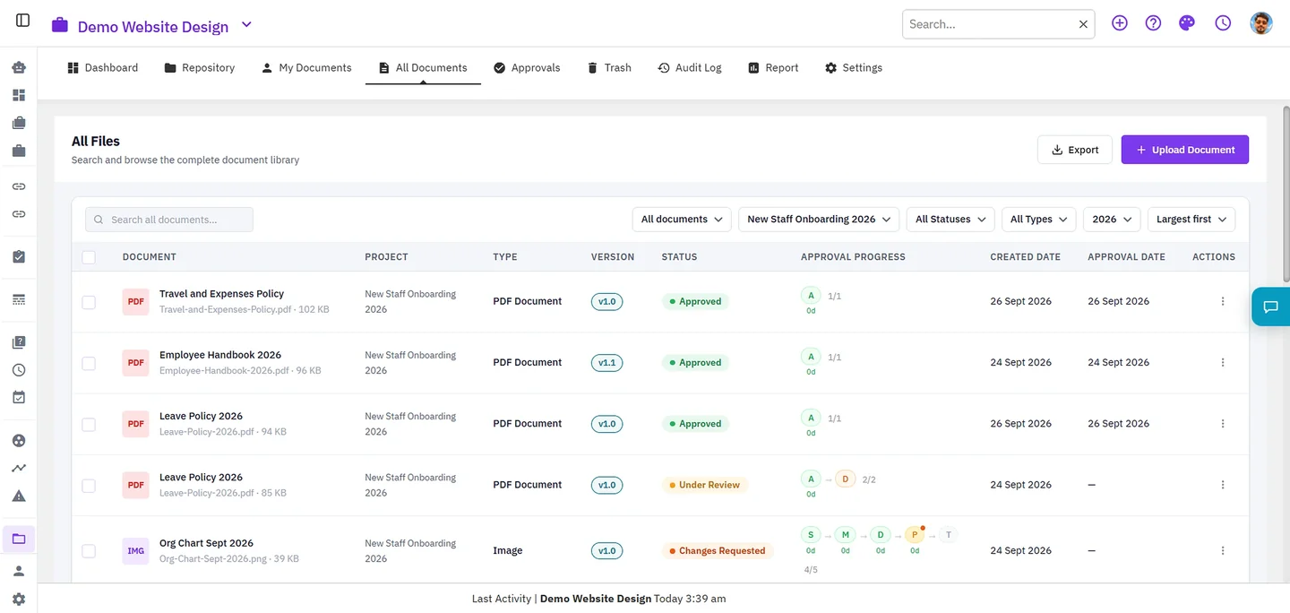Open the user avatar menu

click(x=1261, y=23)
